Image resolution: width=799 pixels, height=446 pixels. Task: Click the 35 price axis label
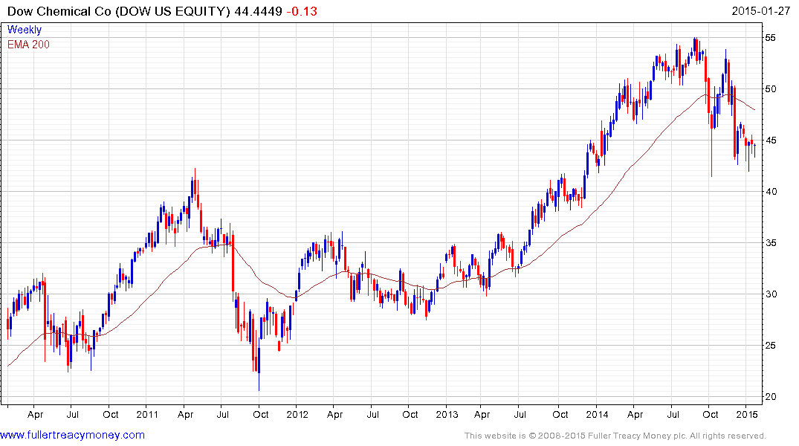770,243
